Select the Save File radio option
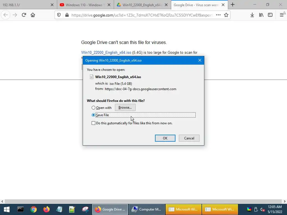Viewport: 287px width, 215px height. click(93, 115)
